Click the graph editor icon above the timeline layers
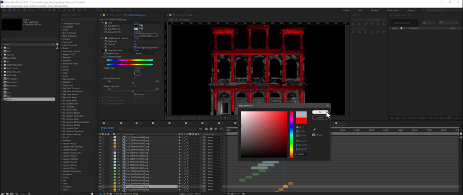Viewport: 463px width, 195px height. [x=222, y=129]
